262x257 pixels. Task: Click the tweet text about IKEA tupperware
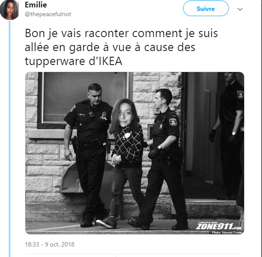coord(121,47)
